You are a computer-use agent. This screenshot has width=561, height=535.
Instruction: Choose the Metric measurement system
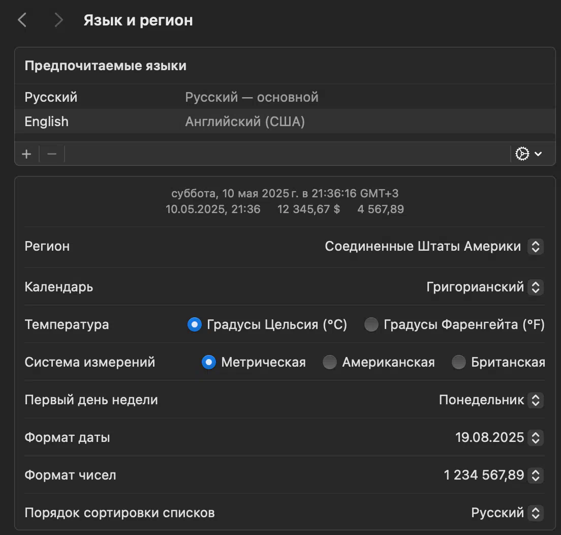click(x=209, y=362)
